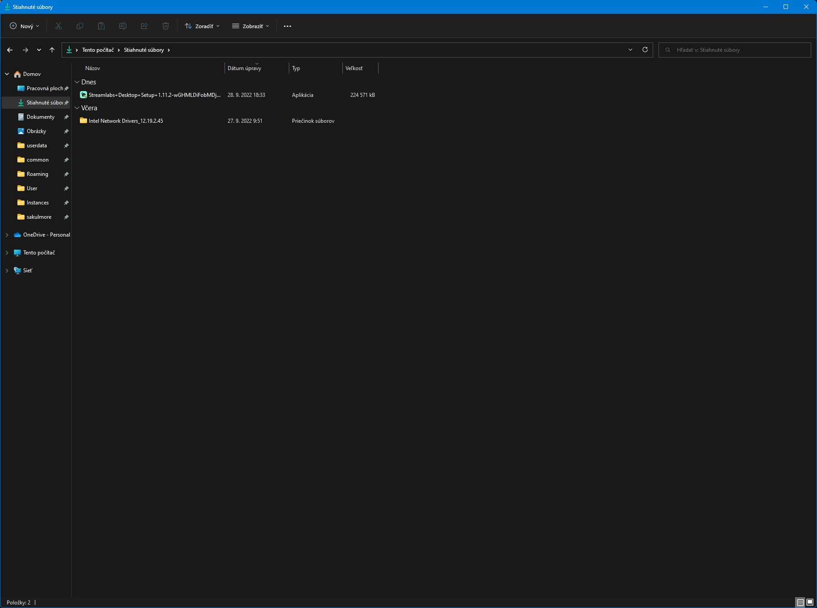Click Položky: 2 status bar text
817x608 pixels.
tap(19, 603)
